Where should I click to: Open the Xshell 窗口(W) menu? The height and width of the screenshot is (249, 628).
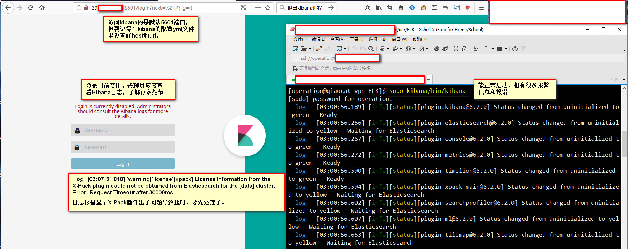click(x=399, y=39)
